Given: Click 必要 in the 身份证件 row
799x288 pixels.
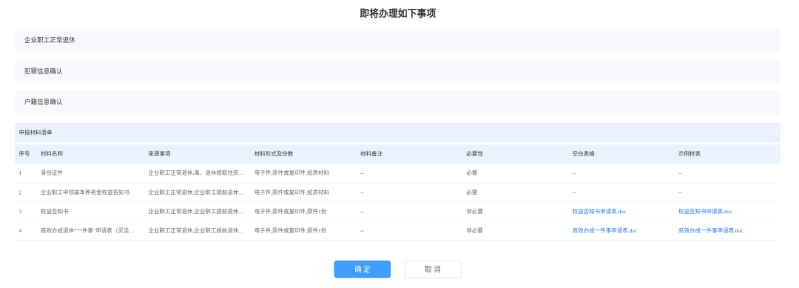Looking at the screenshot, I should click(x=472, y=173).
